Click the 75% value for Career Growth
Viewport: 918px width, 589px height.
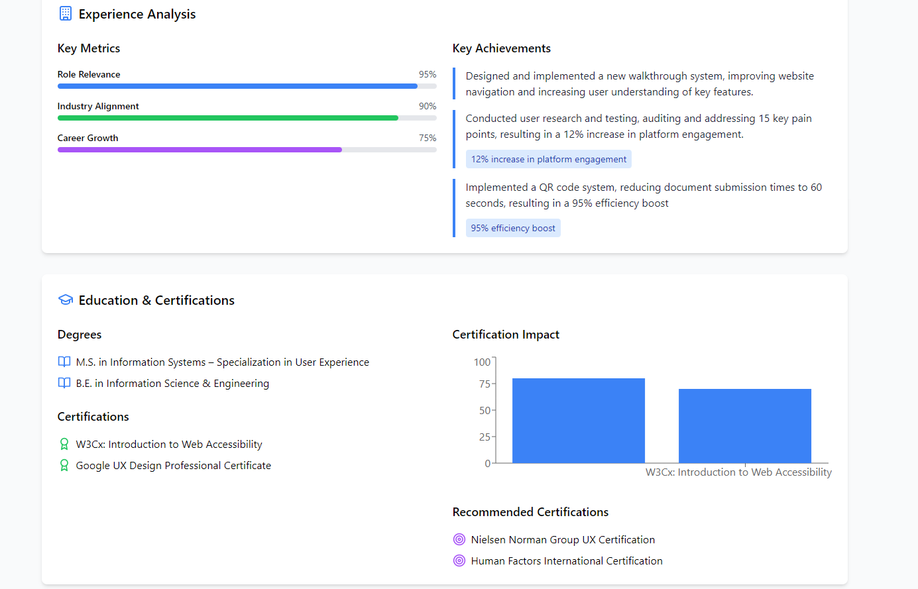click(428, 138)
